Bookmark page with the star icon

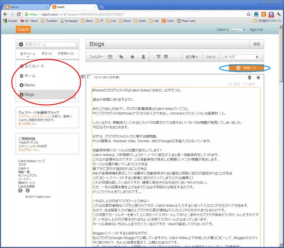coord(248,14)
